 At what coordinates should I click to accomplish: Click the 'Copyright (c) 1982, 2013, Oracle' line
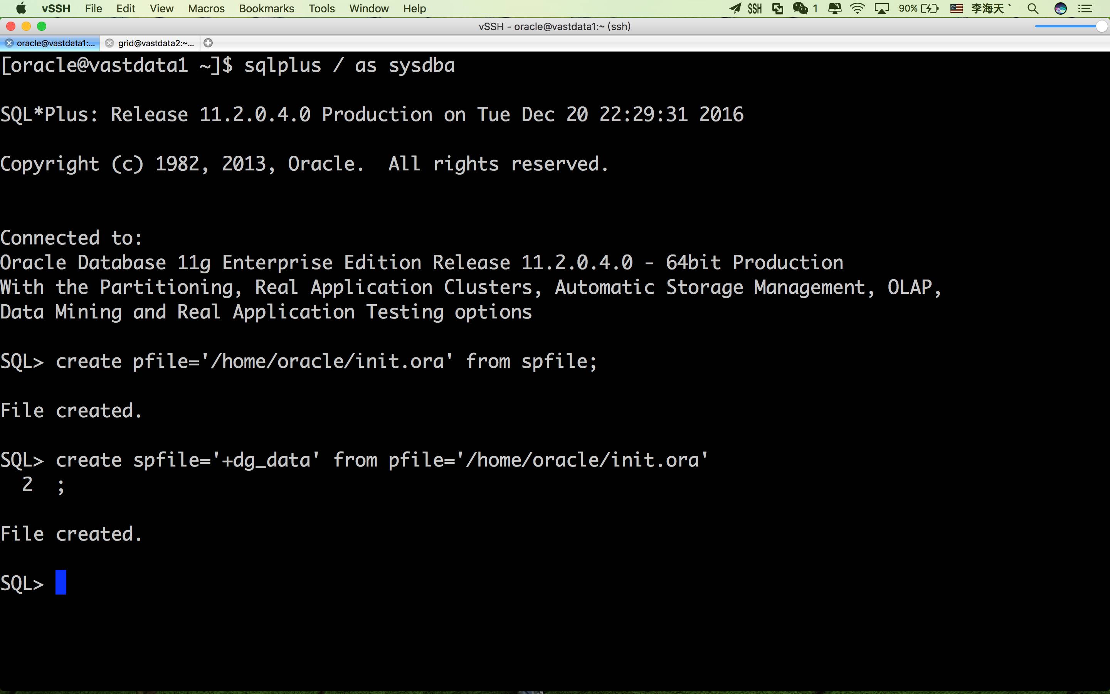[x=304, y=164]
